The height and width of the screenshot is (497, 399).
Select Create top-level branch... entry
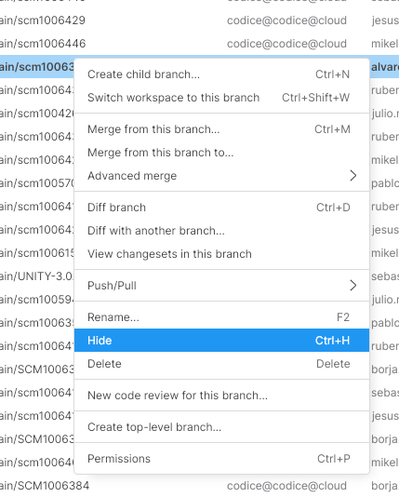click(221, 427)
